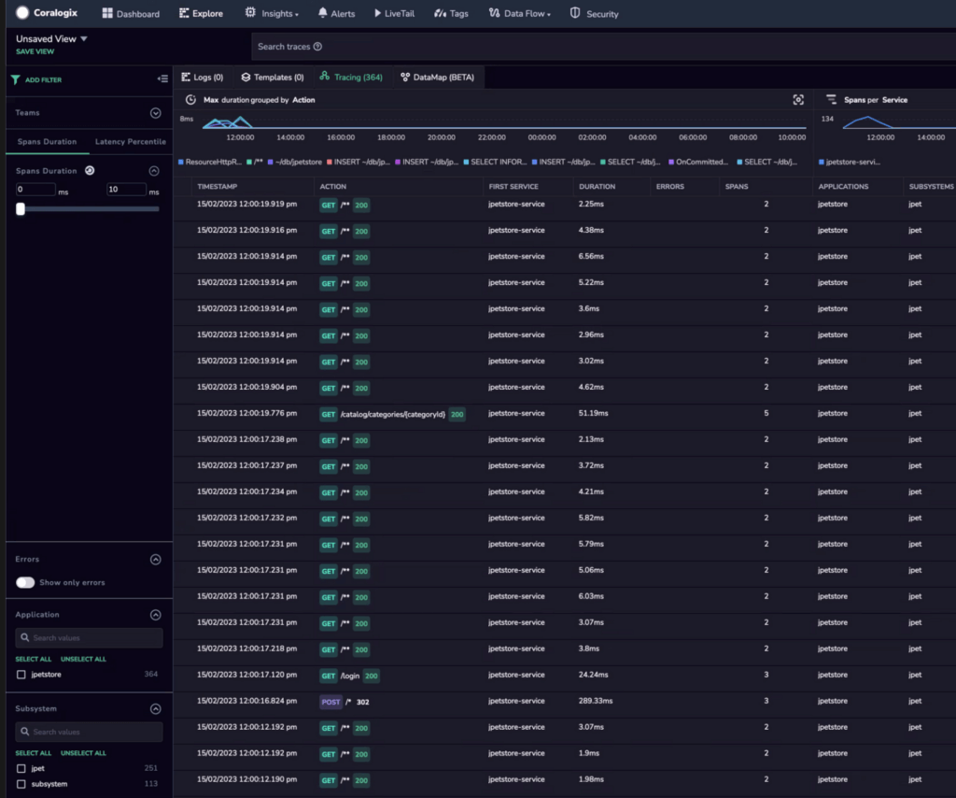Click the 289.33ms duration cell

[596, 701]
